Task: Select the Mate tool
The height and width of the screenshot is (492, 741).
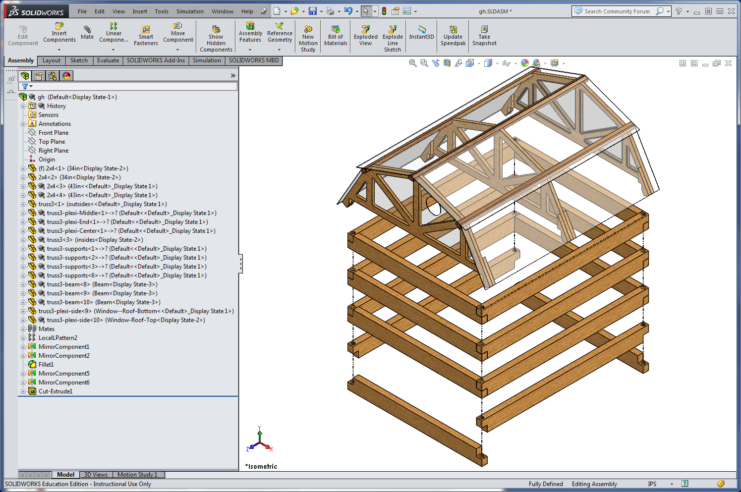Action: click(x=87, y=33)
